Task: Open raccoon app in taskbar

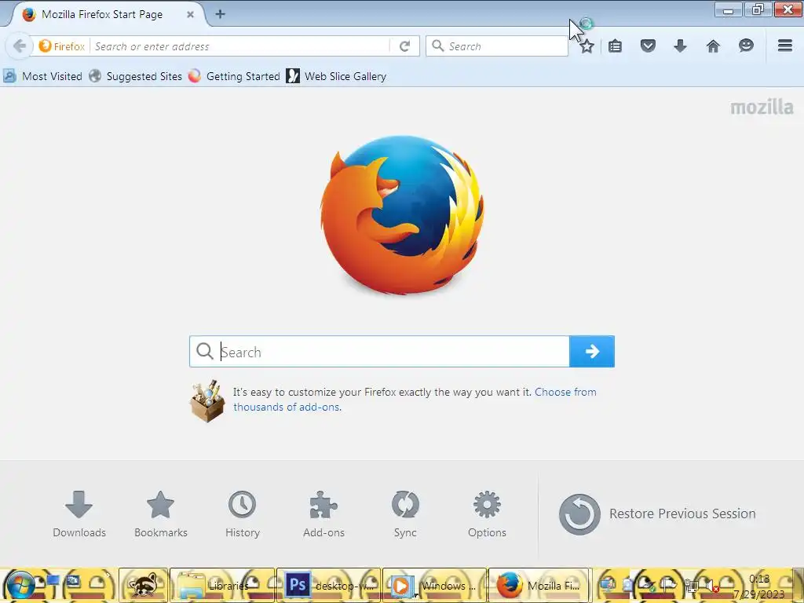Action: pyautogui.click(x=143, y=586)
